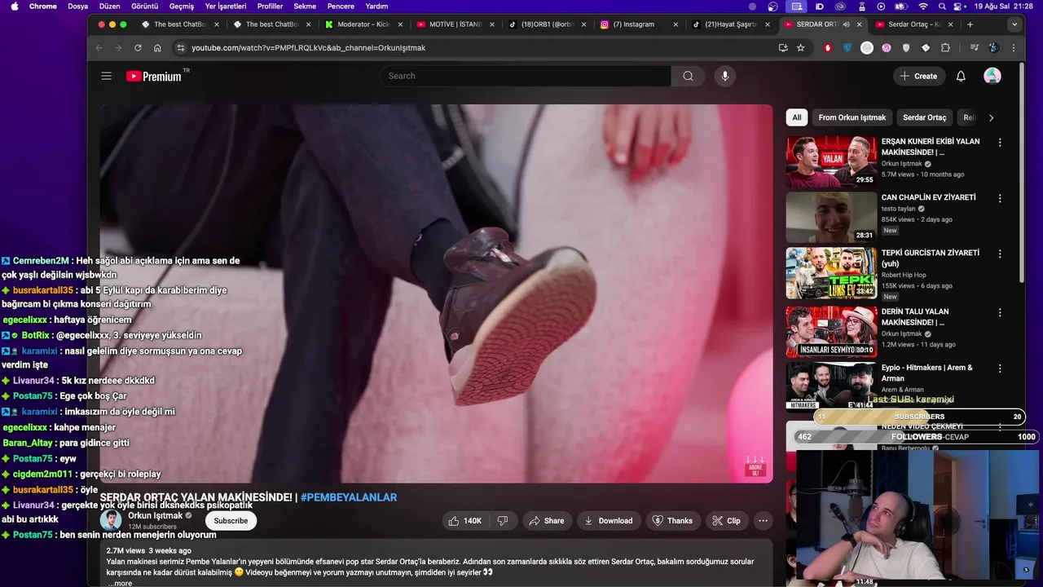Open Chrome application menu
Viewport: 1043px width, 587px height.
[43, 7]
